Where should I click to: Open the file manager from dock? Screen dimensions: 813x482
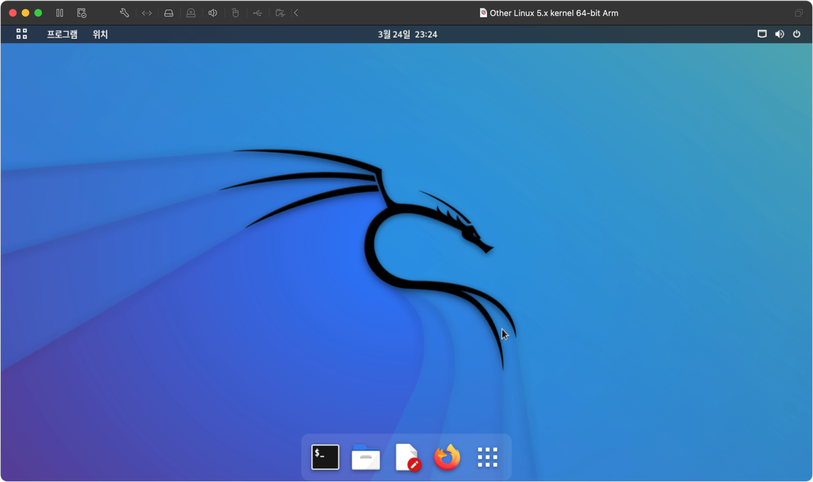tap(366, 457)
